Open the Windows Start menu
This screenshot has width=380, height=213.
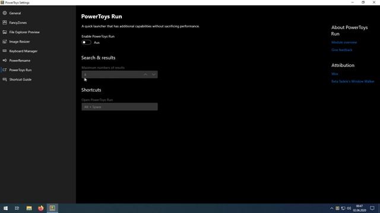point(5,208)
